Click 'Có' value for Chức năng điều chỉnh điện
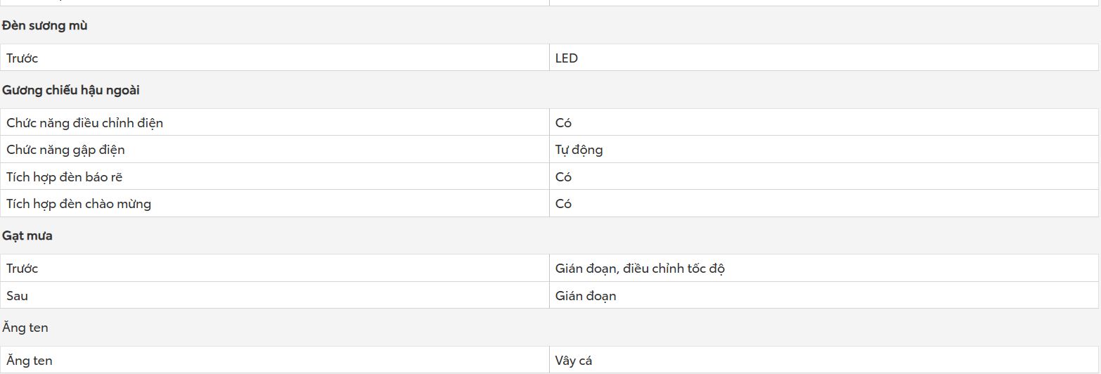 (x=563, y=123)
